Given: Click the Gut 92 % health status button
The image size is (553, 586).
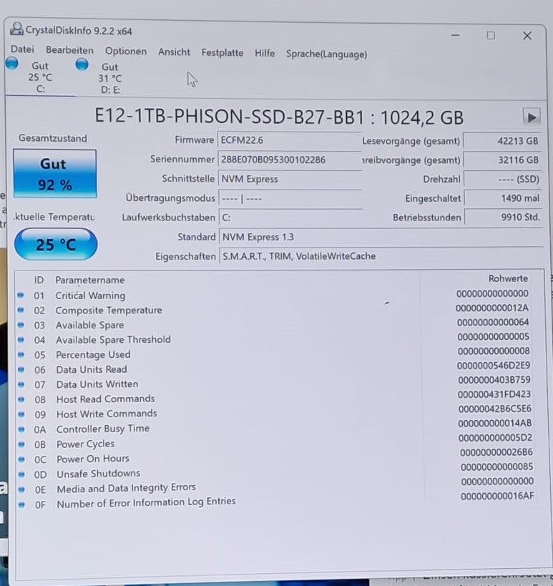Looking at the screenshot, I should click(55, 173).
